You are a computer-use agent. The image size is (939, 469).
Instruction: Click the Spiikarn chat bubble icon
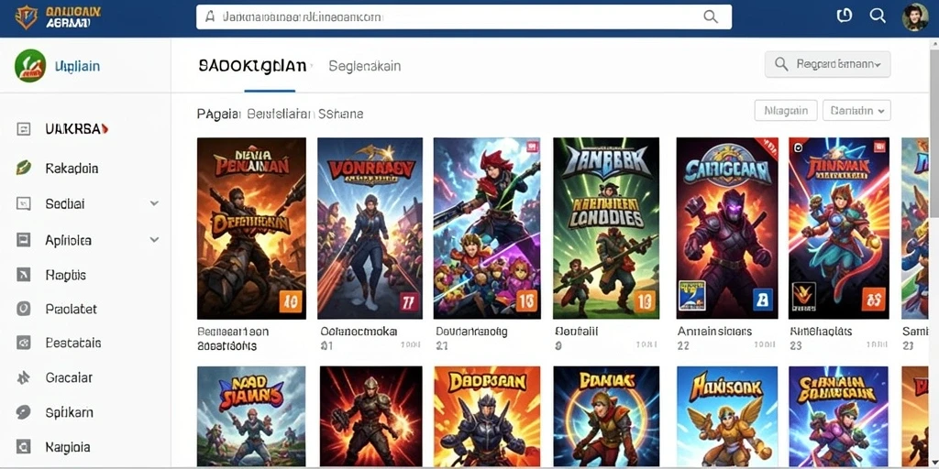23,412
